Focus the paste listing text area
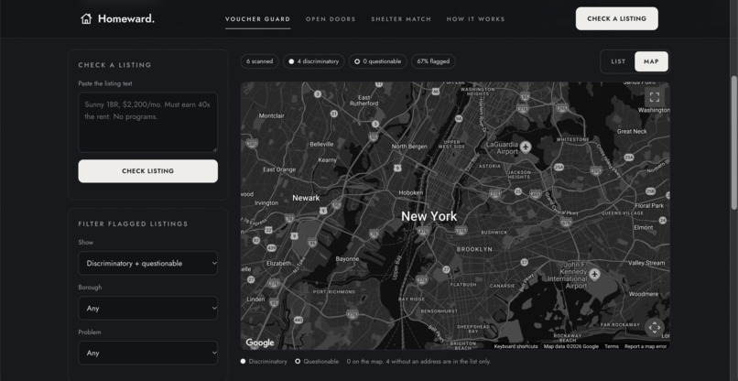 coord(147,123)
